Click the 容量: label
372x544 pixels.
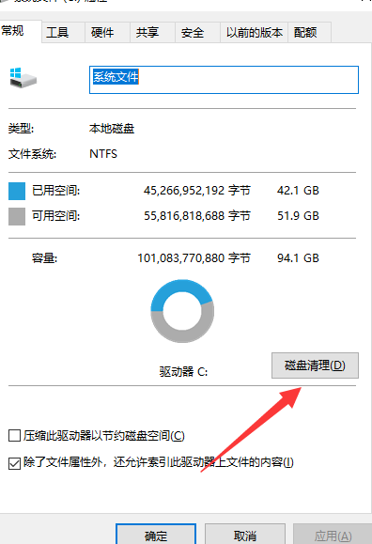[x=44, y=258]
